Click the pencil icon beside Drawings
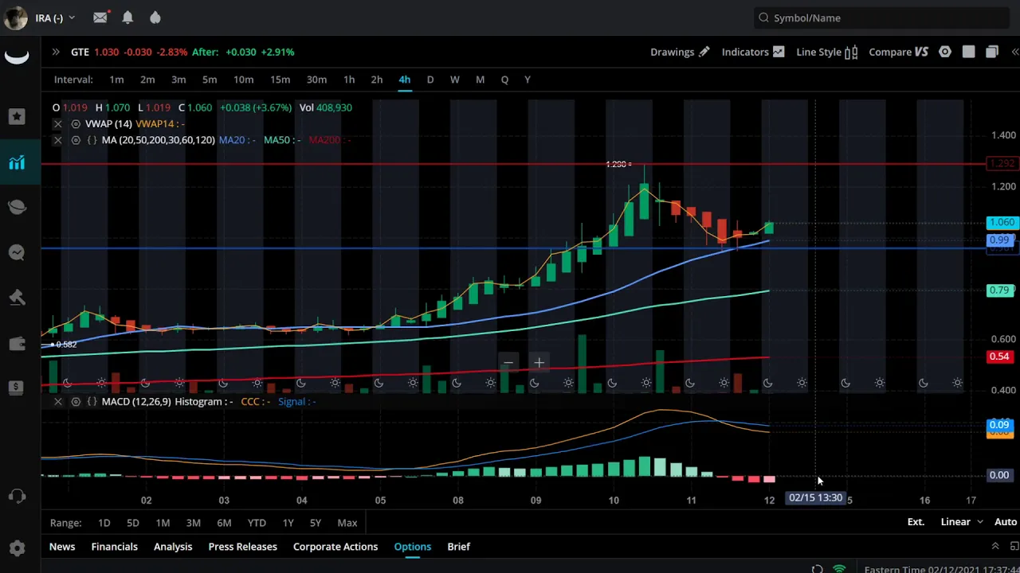Image resolution: width=1020 pixels, height=573 pixels. tap(704, 52)
